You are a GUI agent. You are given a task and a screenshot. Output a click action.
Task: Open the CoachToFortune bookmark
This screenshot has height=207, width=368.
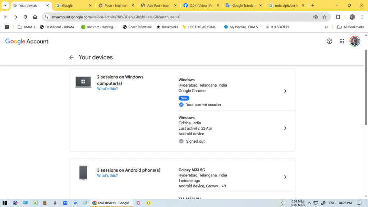(x=137, y=27)
